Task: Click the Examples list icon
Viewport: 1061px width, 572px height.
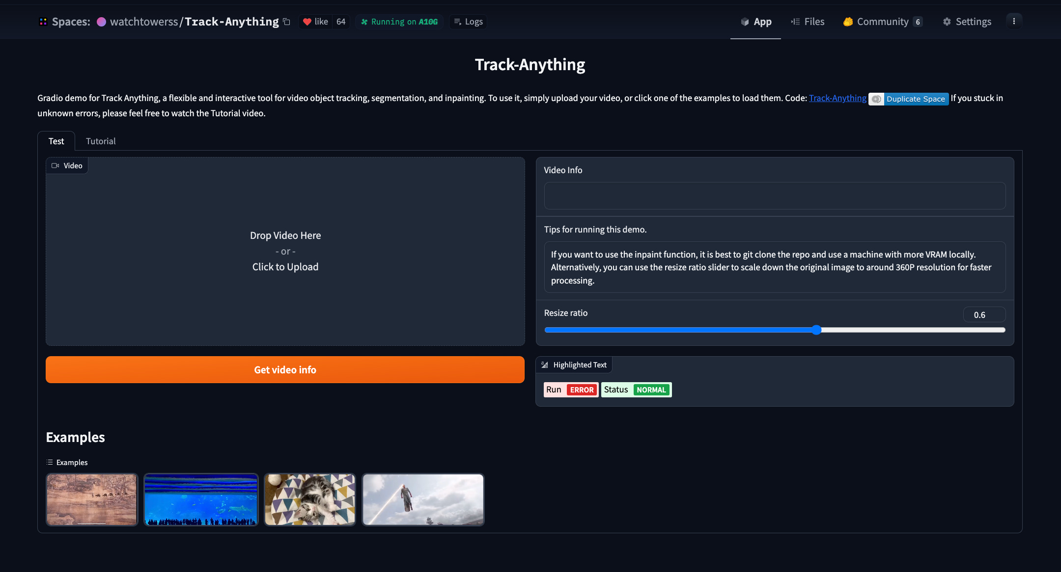Action: [50, 463]
